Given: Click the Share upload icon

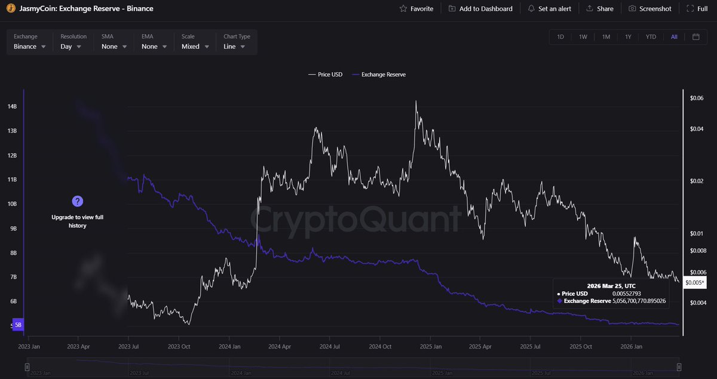Looking at the screenshot, I should [590, 9].
